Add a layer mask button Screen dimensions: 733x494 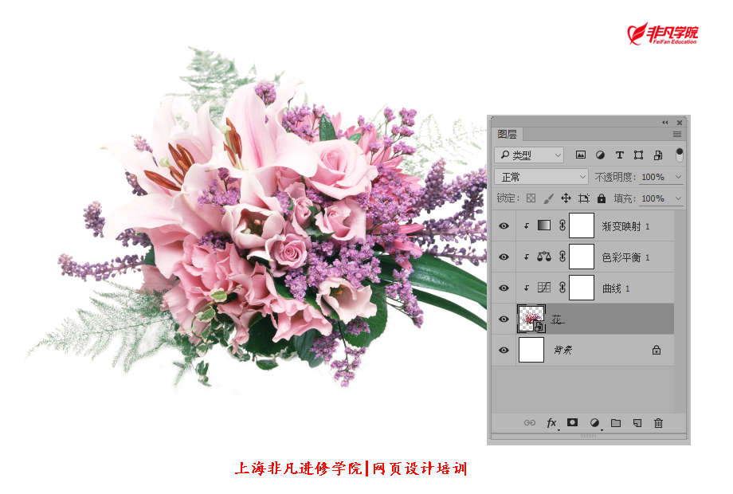click(x=572, y=422)
